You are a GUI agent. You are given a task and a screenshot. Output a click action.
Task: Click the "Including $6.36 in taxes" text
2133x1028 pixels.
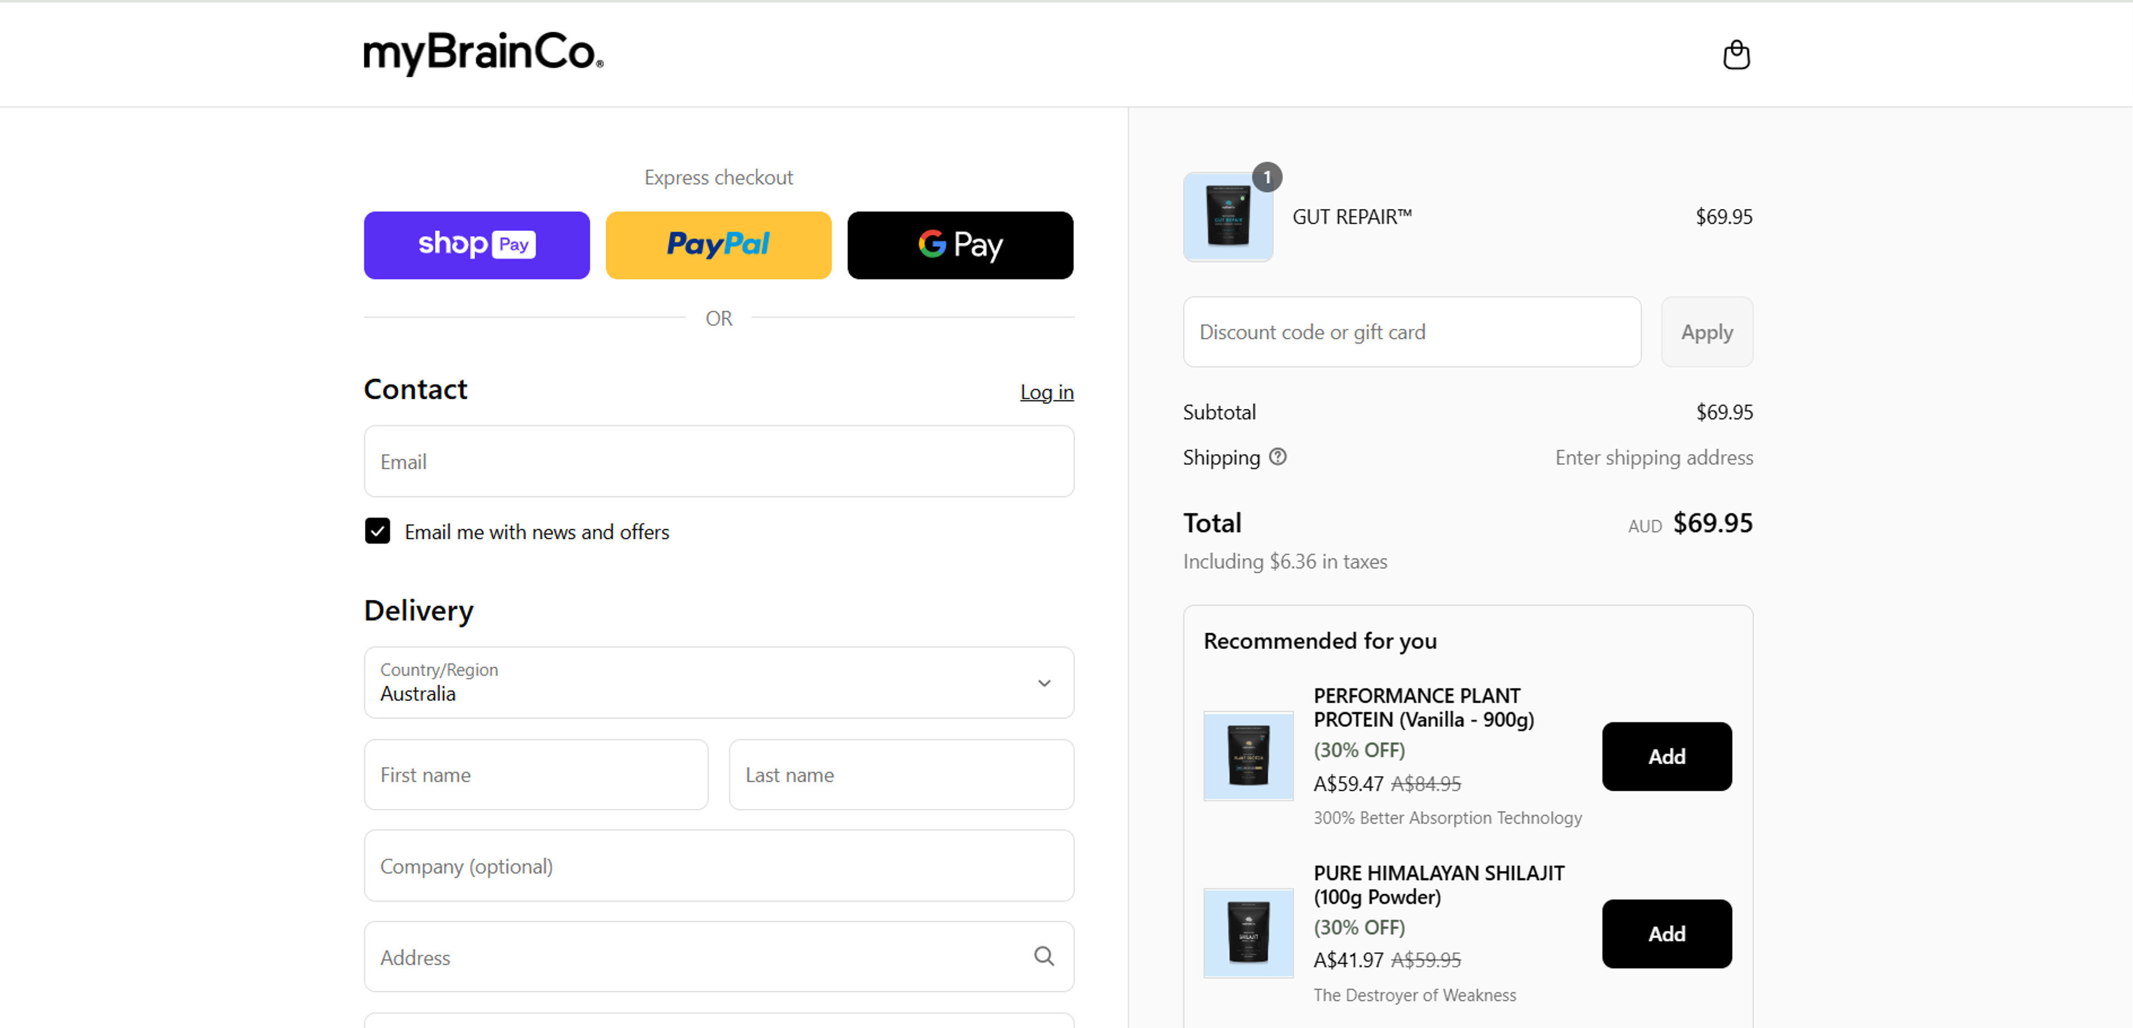point(1284,561)
